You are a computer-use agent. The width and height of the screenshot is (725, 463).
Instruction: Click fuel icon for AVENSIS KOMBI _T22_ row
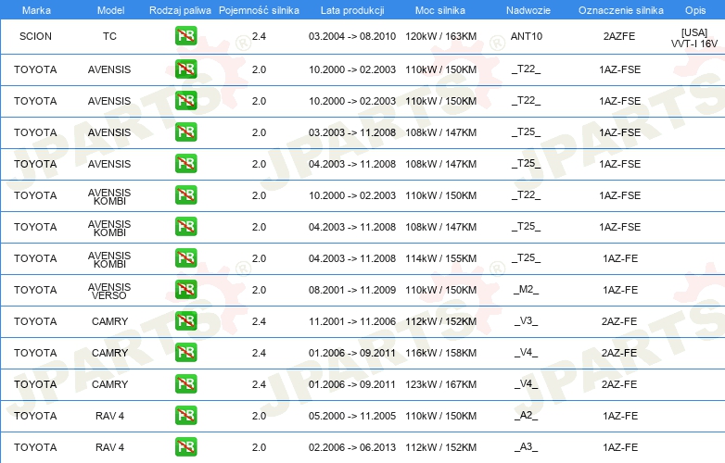(x=185, y=194)
